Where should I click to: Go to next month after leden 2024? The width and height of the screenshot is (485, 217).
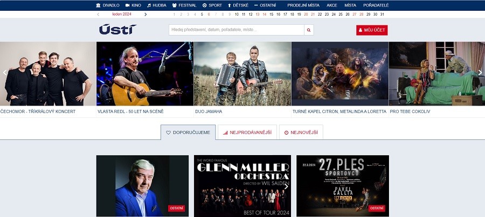tap(145, 14)
